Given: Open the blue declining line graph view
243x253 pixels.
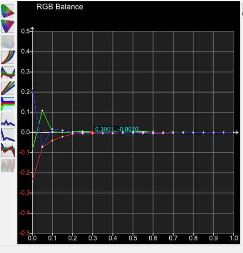Looking at the screenshot, I should click(8, 135).
